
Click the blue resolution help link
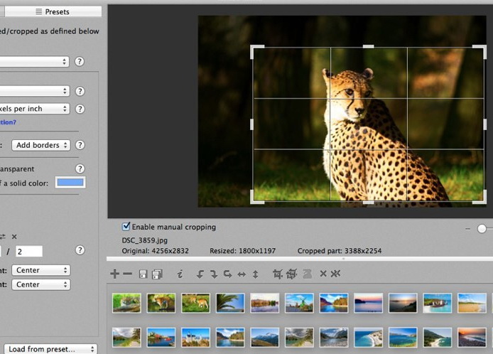point(7,122)
